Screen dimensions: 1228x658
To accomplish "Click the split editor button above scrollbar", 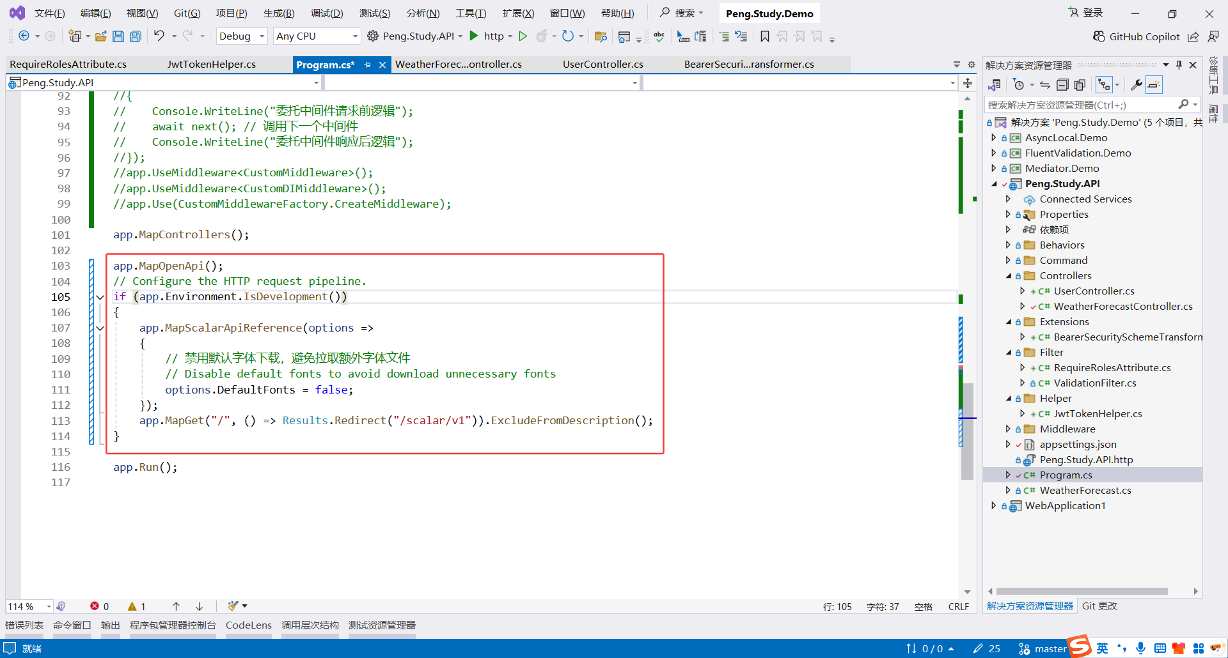I will [x=968, y=83].
